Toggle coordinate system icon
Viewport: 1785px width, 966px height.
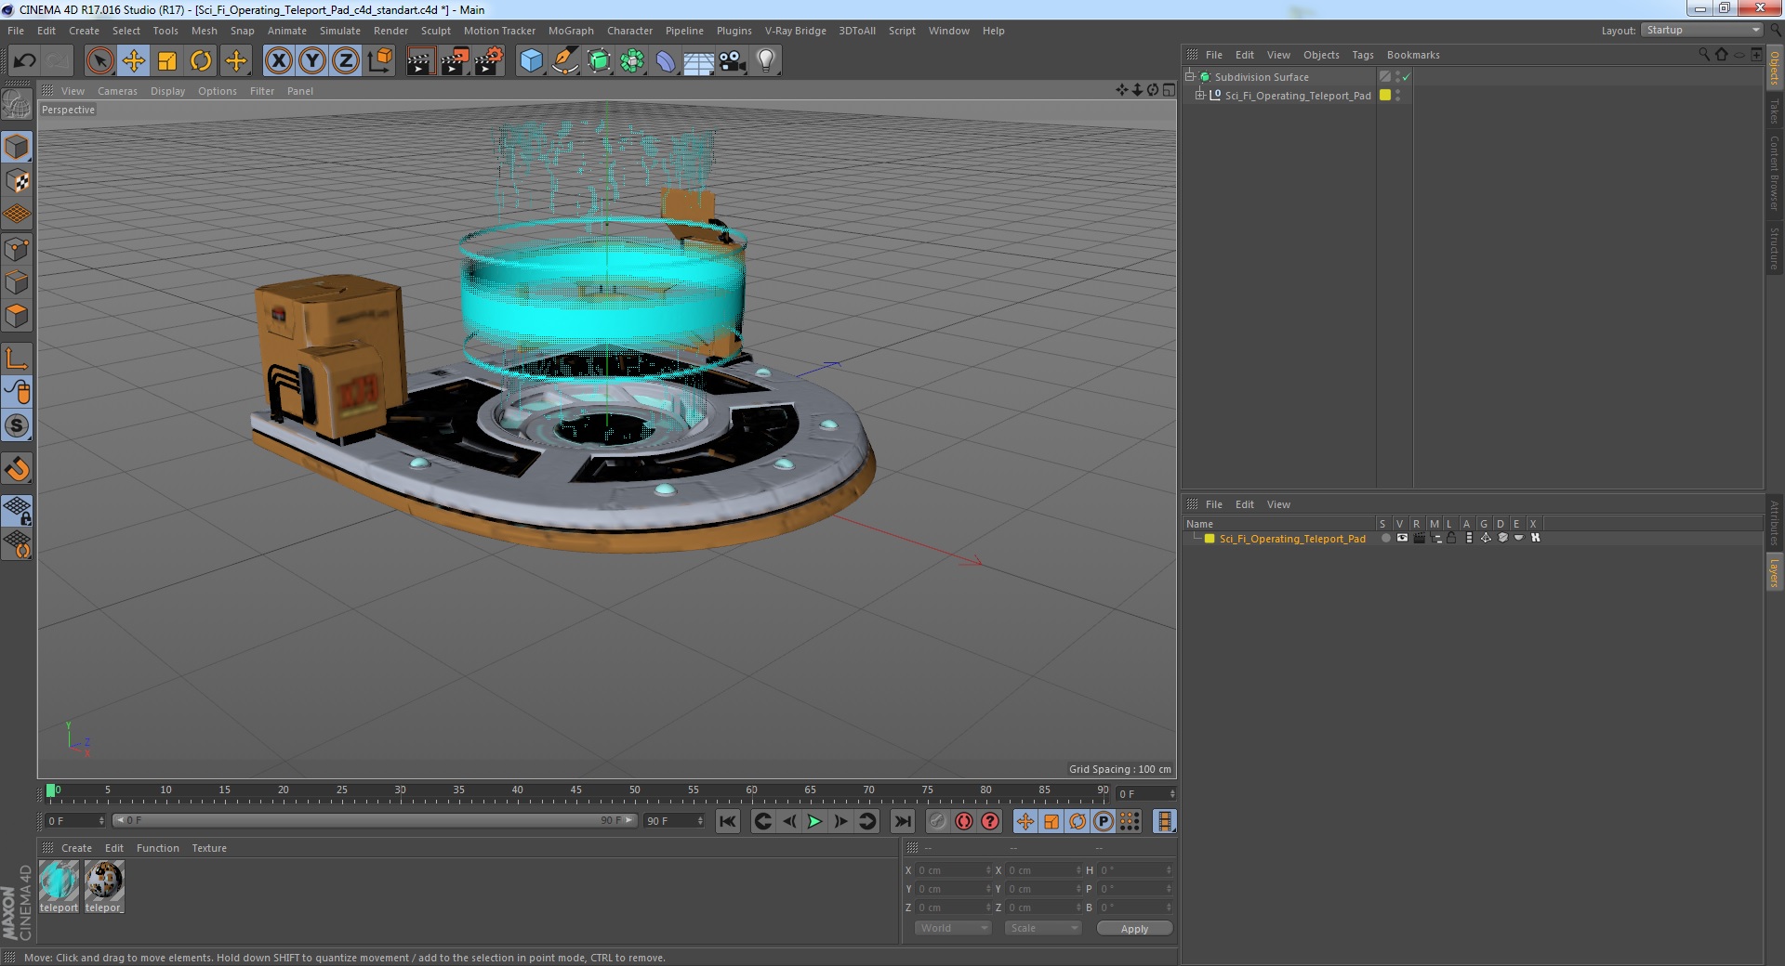379,61
